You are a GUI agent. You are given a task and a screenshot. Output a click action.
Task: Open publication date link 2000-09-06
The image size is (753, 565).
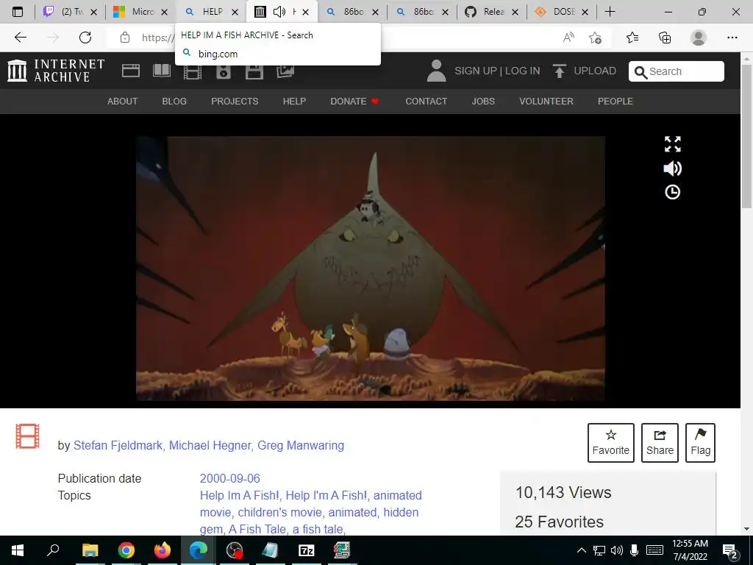click(x=229, y=478)
